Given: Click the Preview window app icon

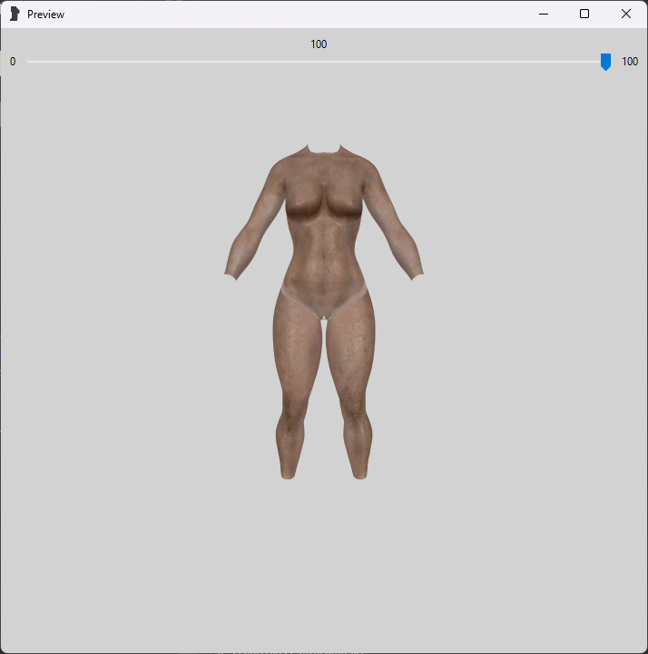Looking at the screenshot, I should [x=14, y=15].
